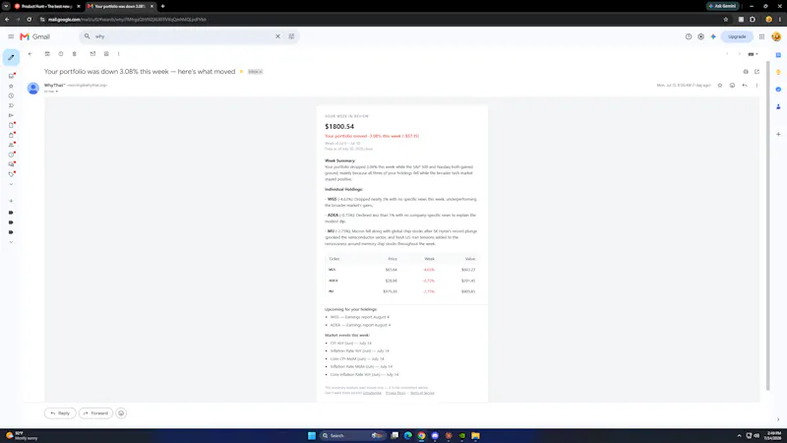The width and height of the screenshot is (787, 443).
Task: Open Google account avatar in Gmail
Action: [x=776, y=36]
